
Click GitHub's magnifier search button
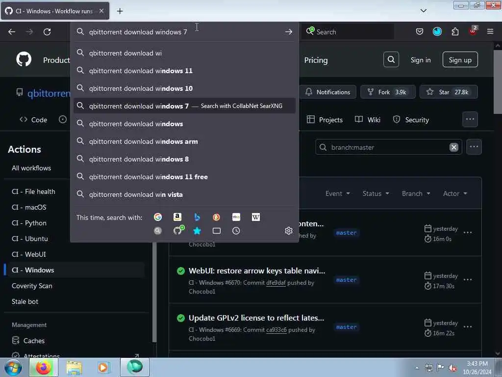[391, 59]
